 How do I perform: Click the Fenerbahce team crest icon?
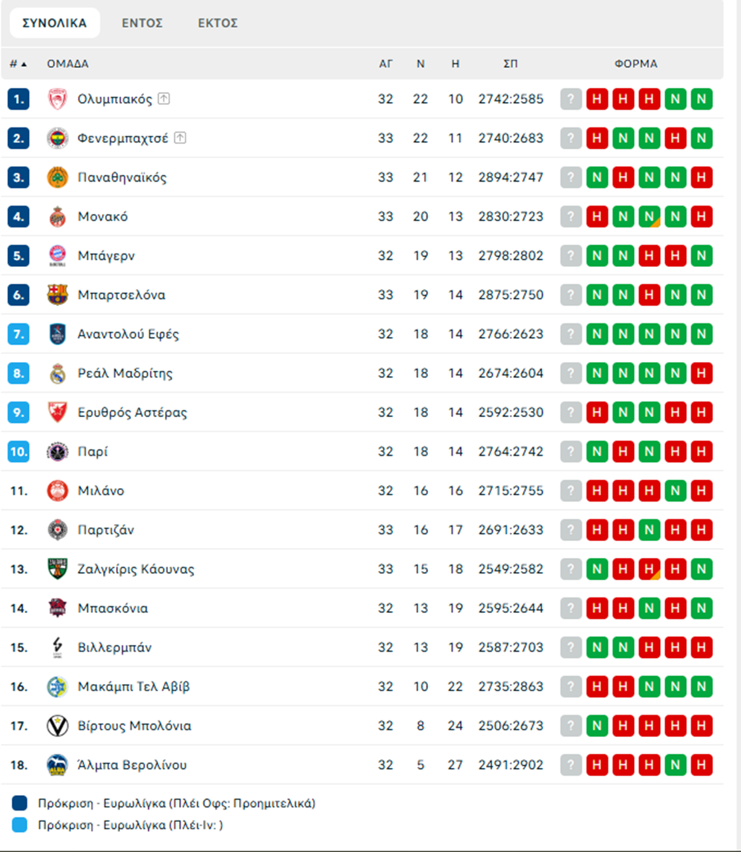coord(57,138)
